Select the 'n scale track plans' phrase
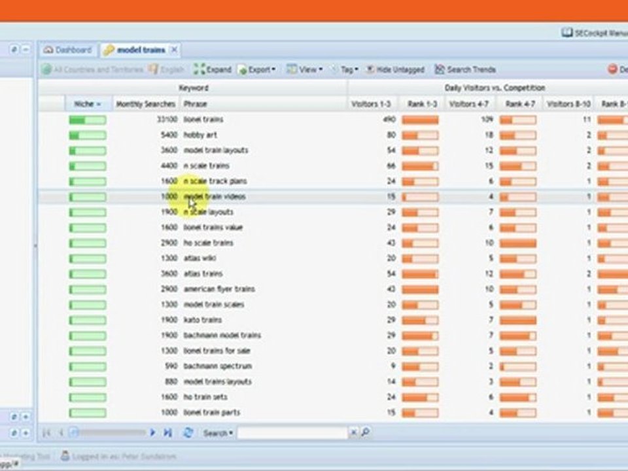Image resolution: width=628 pixels, height=471 pixels. 215,181
